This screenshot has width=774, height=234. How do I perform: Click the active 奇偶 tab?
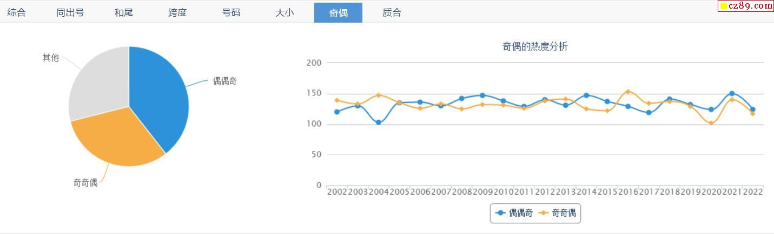coord(338,12)
